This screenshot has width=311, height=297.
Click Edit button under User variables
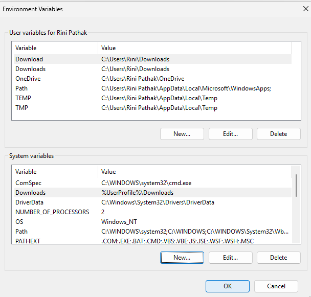click(230, 134)
